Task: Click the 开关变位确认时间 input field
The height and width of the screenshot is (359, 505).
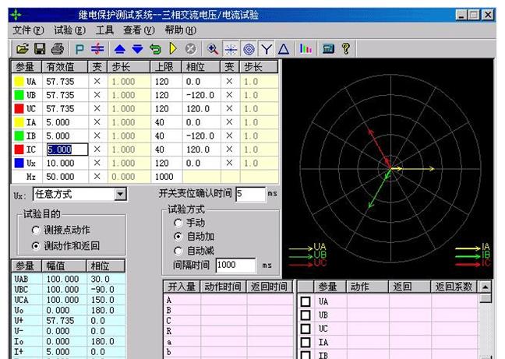Action: [x=251, y=195]
